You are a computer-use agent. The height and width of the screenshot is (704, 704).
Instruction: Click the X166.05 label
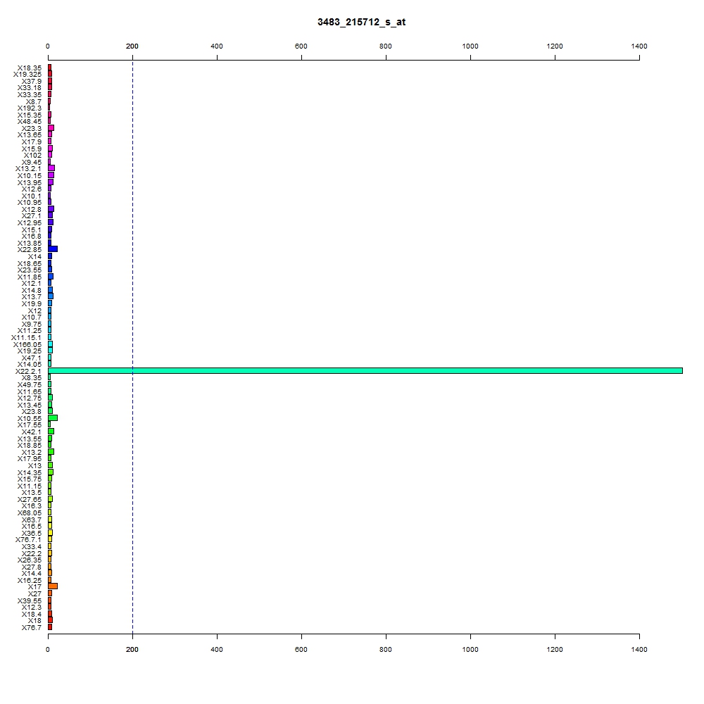click(27, 344)
